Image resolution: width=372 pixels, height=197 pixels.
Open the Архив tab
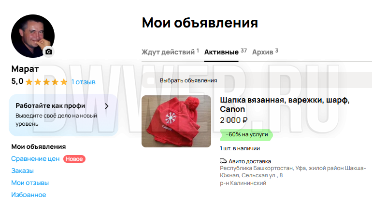click(265, 52)
